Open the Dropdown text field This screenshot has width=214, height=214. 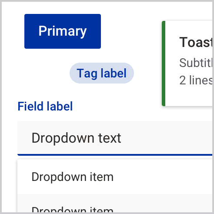coord(115,138)
